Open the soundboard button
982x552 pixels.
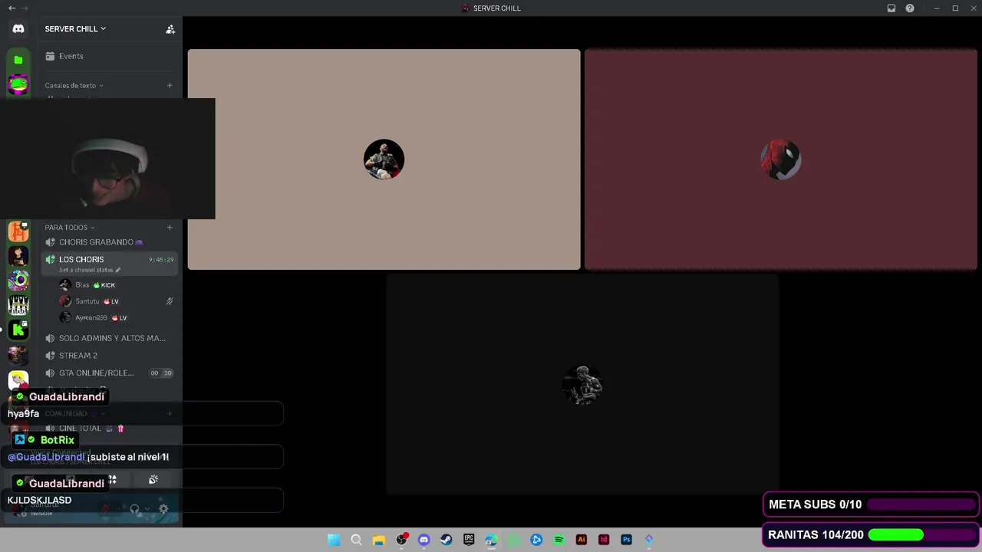[x=153, y=480]
